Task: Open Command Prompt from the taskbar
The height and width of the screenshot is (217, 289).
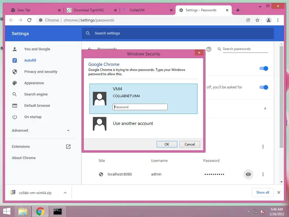Action: (x=58, y=211)
